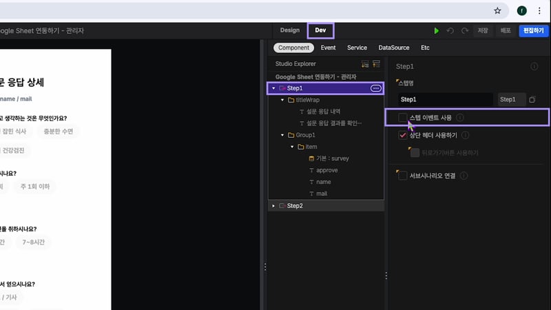Image resolution: width=551 pixels, height=310 pixels.
Task: Open the Service tab
Action: (x=357, y=48)
